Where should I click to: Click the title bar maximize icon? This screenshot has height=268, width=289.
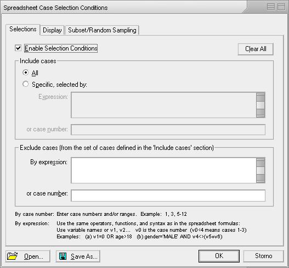pos(281,7)
